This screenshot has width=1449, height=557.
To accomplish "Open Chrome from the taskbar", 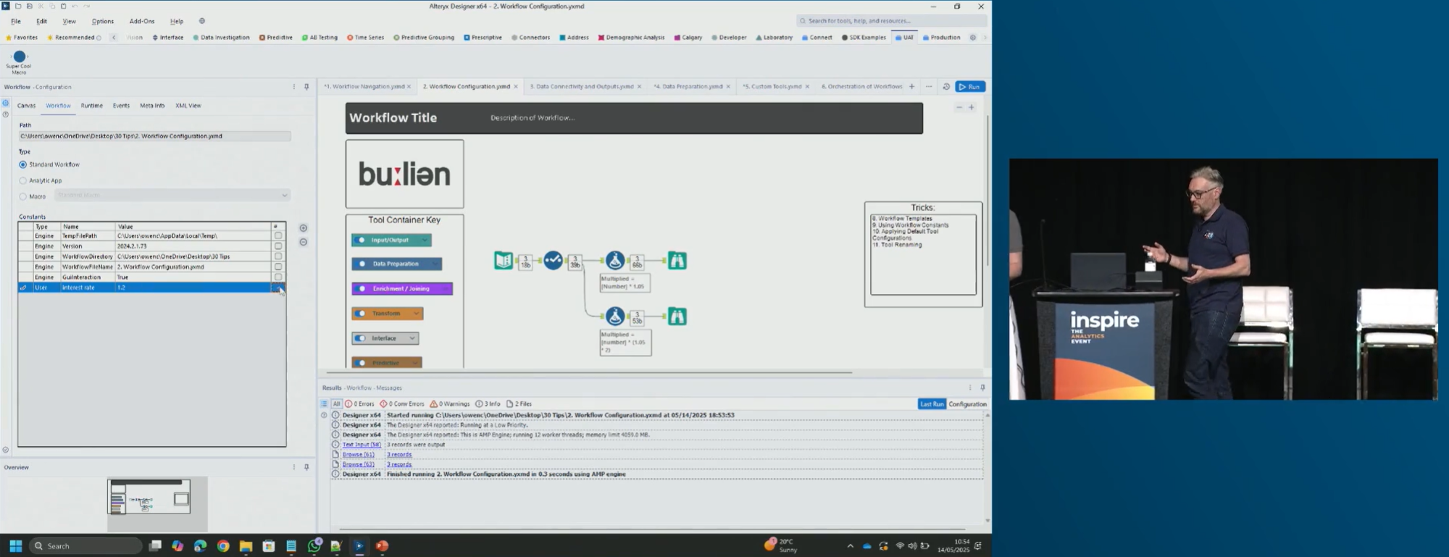I will (x=223, y=545).
